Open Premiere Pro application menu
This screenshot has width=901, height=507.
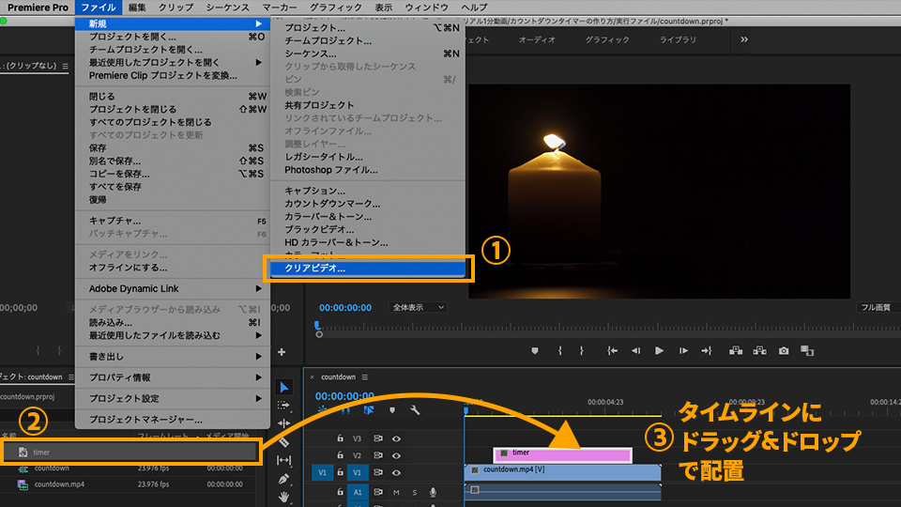(38, 8)
